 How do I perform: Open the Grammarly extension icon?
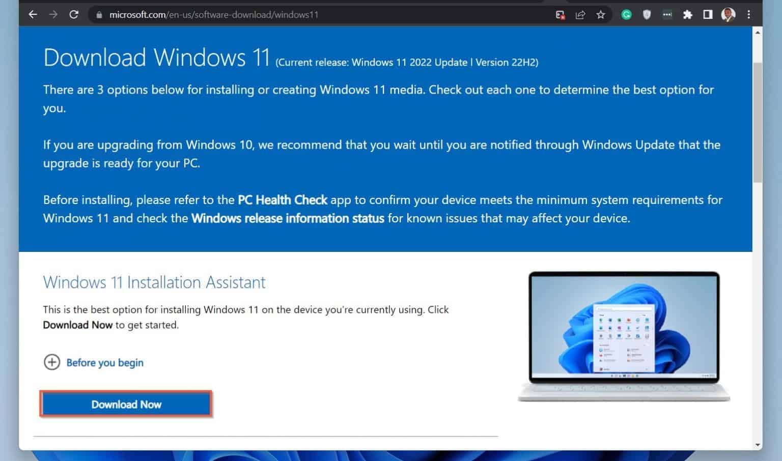click(626, 14)
